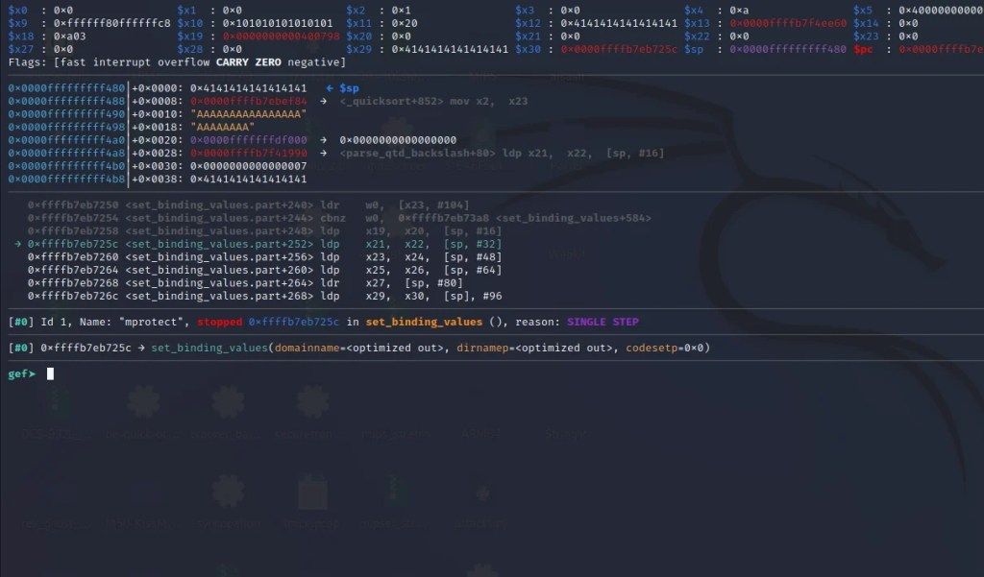Select the $x4 register value 0xa
984x577 pixels.
pyautogui.click(x=739, y=11)
